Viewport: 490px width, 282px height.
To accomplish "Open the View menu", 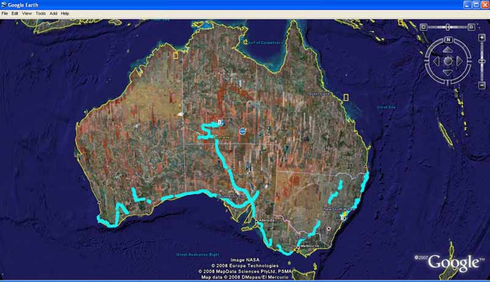I will (27, 13).
